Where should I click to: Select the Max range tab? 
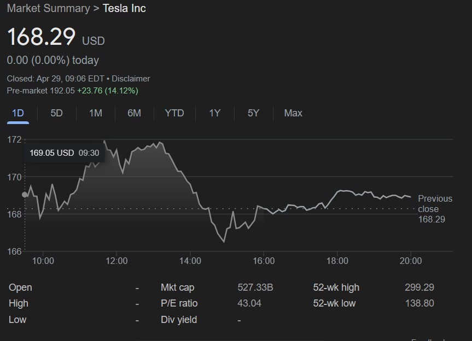[x=293, y=113]
